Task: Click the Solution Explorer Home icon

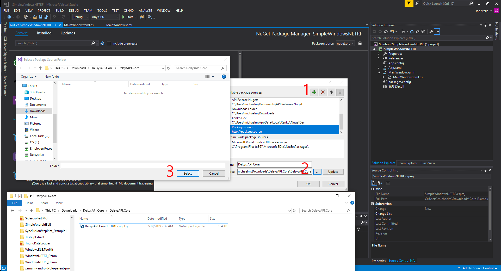Action: tap(386, 32)
